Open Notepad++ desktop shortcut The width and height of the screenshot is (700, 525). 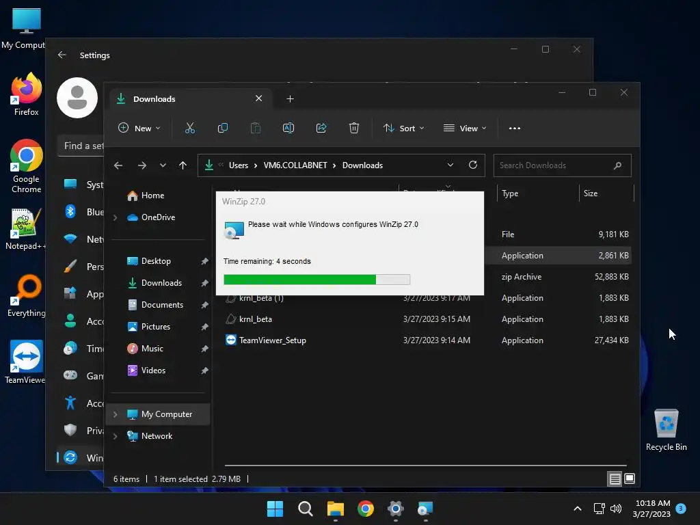click(x=26, y=229)
